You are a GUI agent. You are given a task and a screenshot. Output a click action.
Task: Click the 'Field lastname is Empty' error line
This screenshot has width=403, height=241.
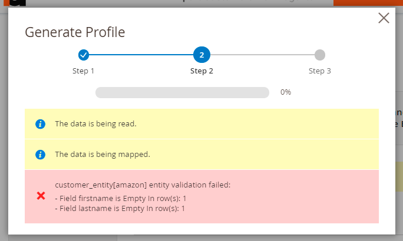tap(120, 208)
